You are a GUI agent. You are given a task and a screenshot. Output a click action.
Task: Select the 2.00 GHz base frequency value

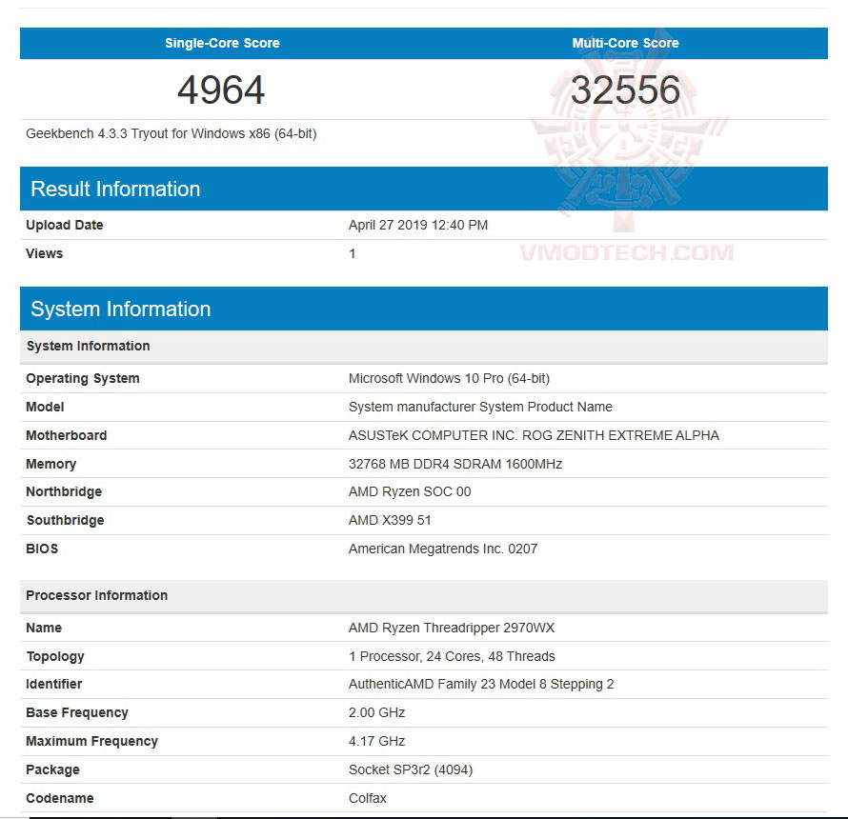(x=376, y=713)
